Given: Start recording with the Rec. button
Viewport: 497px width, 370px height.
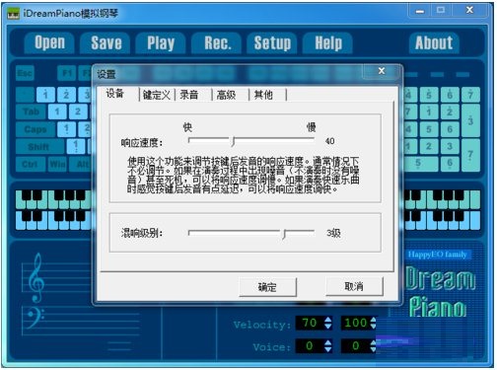Looking at the screenshot, I should pyautogui.click(x=217, y=42).
